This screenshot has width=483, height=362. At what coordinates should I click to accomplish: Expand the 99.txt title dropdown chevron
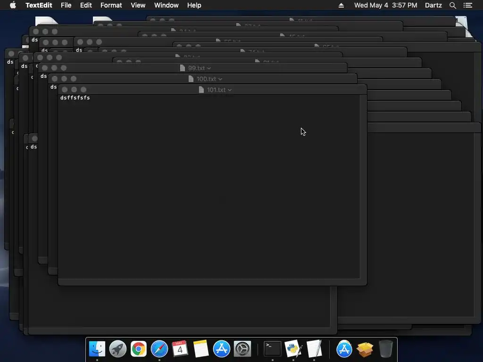[209, 68]
